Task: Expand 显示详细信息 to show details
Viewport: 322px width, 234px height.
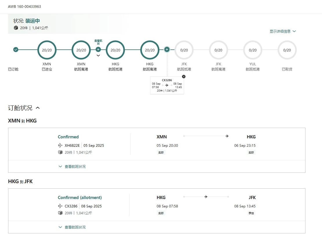Action: tap(283, 31)
